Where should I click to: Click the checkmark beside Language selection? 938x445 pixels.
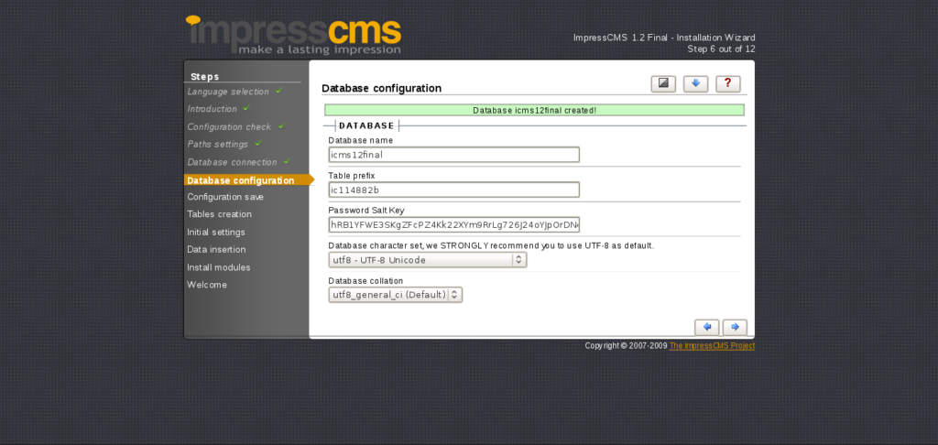[x=278, y=91]
